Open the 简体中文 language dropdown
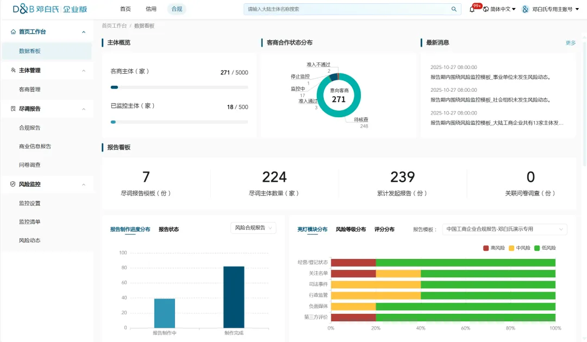587x342 pixels. tap(503, 9)
